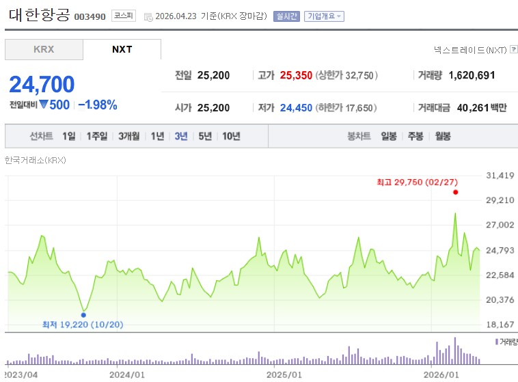The image size is (518, 382).
Task: Select the 1년 chart period
Action: [x=157, y=136]
